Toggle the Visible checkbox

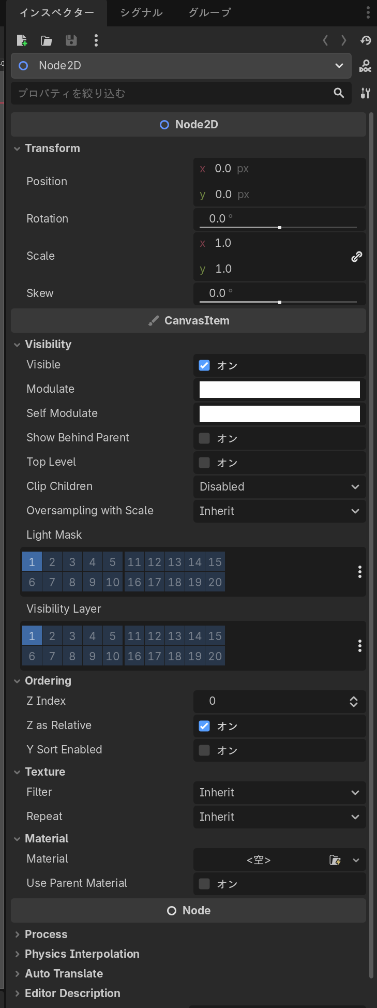(x=204, y=365)
